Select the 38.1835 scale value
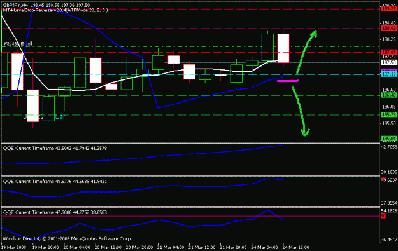Viewport: 398px width, 251px height. pyautogui.click(x=389, y=172)
